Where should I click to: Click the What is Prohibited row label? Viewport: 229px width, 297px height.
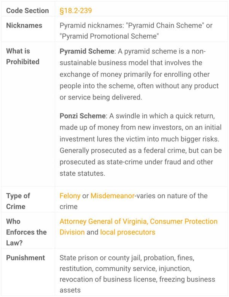[23, 56]
